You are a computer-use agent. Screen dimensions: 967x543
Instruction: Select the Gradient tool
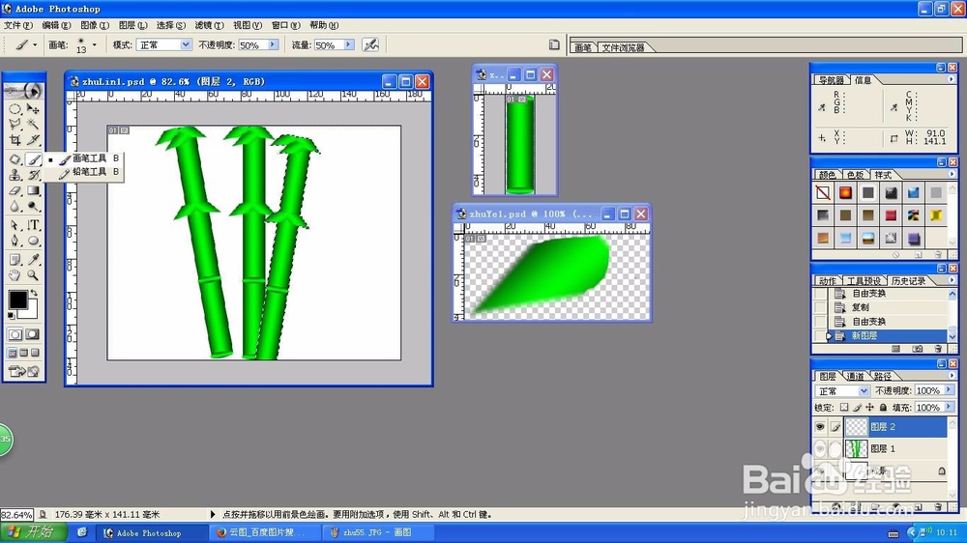(x=33, y=191)
